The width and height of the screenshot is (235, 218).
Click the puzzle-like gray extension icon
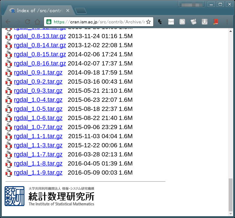(x=193, y=22)
